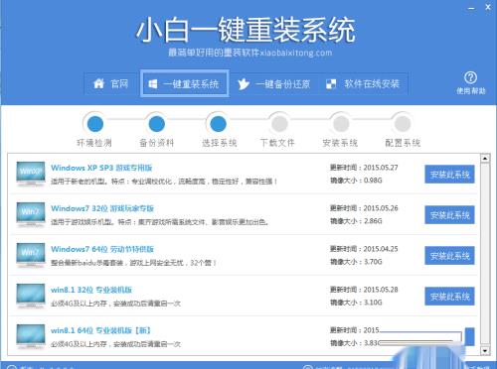Click the 备份资料 step circle
497x369 pixels.
(157, 124)
